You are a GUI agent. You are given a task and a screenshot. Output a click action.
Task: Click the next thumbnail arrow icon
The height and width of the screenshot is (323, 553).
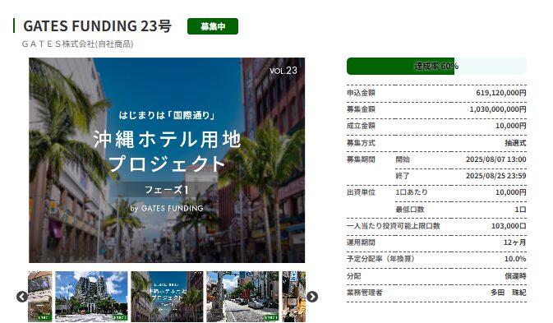[x=312, y=297]
